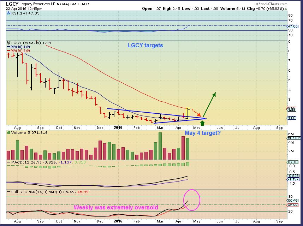Select the MA(30) 2.09 legend entry
The width and height of the screenshot is (303, 226).
coord(19,51)
